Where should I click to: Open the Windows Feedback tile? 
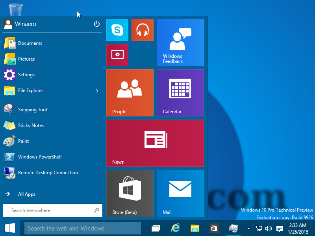pos(180,42)
